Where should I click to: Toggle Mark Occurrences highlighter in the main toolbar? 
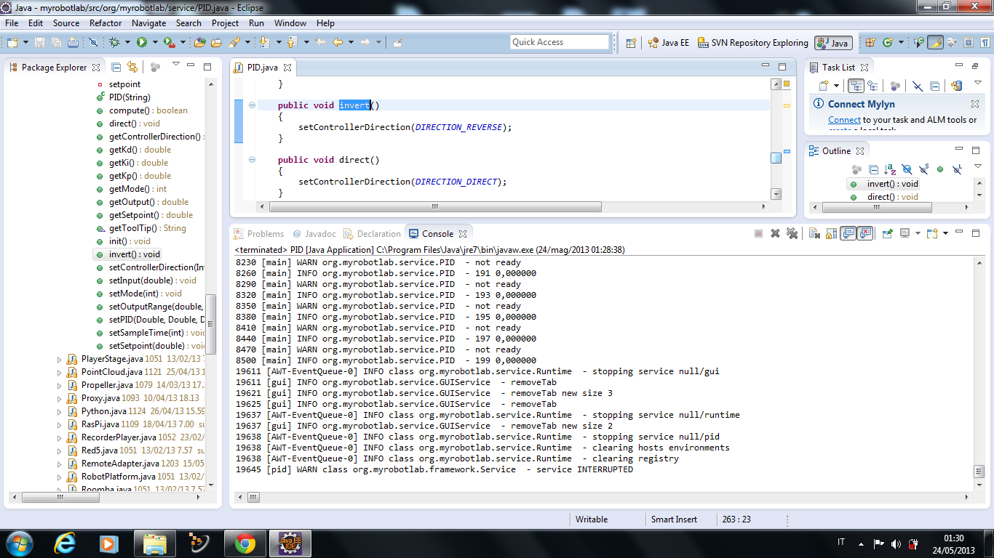pyautogui.click(x=936, y=43)
